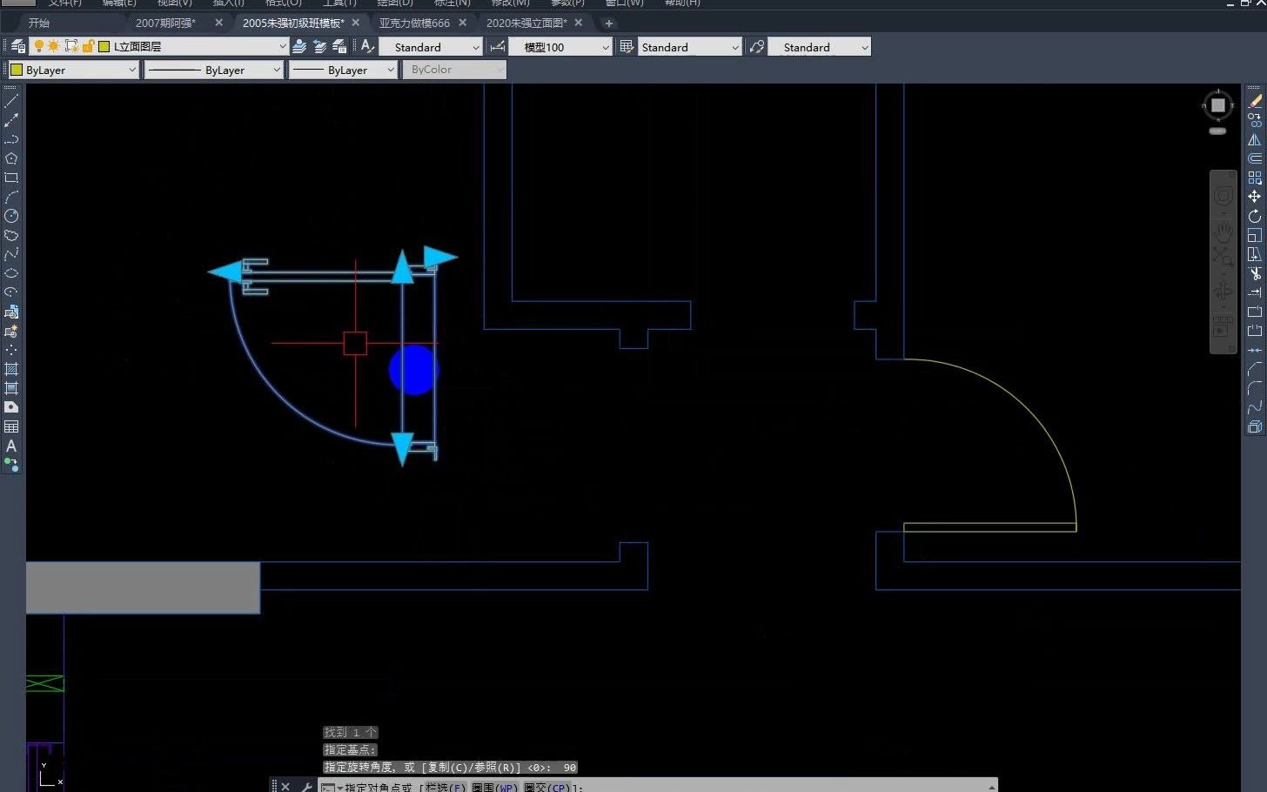Click the Table tool icon

11,426
